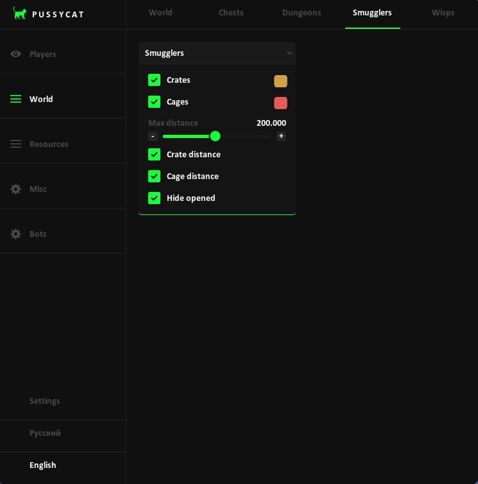Click the Max distance label
The width and height of the screenshot is (478, 484).
point(173,123)
